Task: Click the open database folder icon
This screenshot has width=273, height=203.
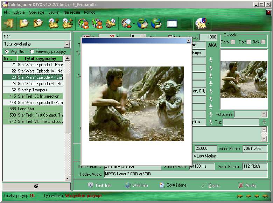Action: [24, 23]
